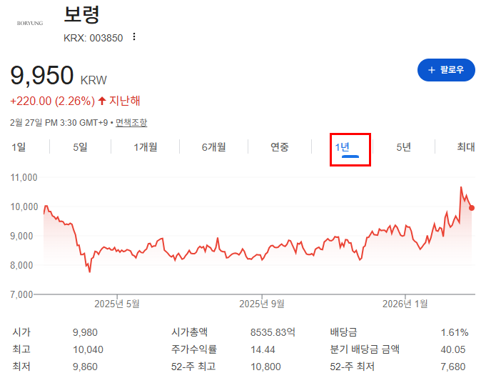Image resolution: width=481 pixels, height=388 pixels.
Task: Select the 6개월 range tab
Action: click(x=213, y=147)
